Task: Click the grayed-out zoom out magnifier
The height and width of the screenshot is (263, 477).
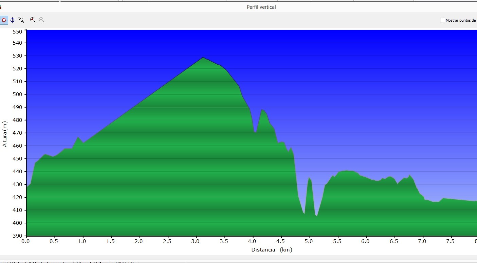Action: (42, 20)
